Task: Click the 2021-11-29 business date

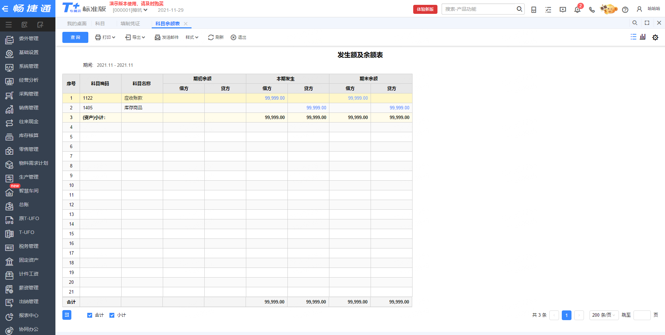Action: [171, 10]
